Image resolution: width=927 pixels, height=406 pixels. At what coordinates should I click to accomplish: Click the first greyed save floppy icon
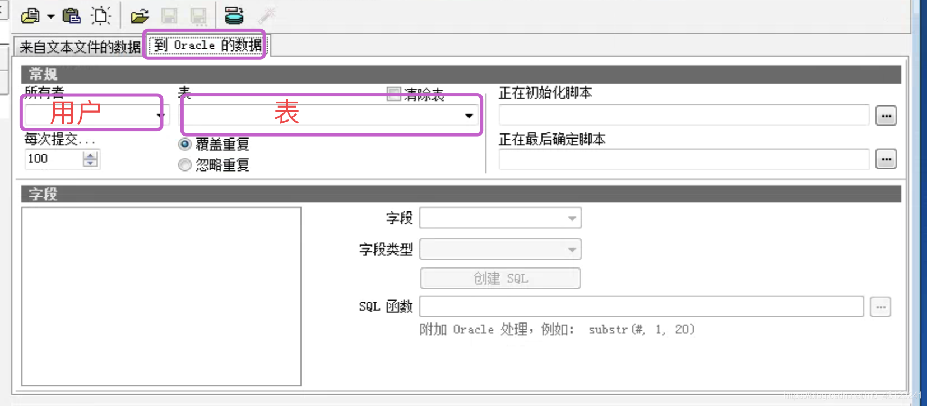(x=169, y=16)
